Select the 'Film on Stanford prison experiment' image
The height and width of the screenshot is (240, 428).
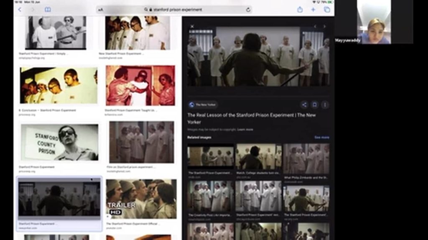pos(141,142)
